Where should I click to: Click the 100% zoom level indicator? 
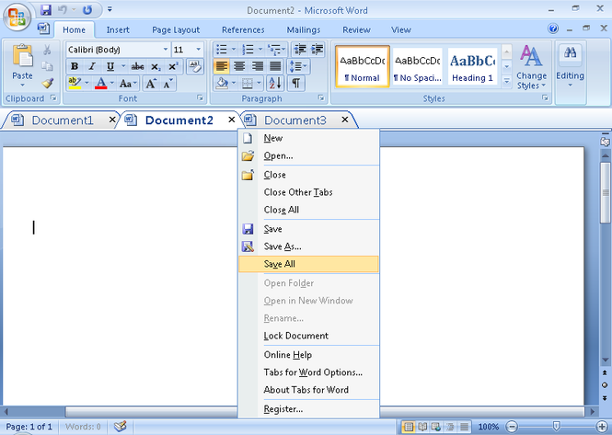click(489, 427)
